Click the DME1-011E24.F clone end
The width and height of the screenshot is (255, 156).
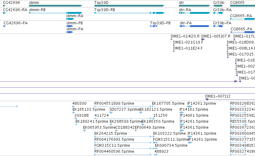174,51
